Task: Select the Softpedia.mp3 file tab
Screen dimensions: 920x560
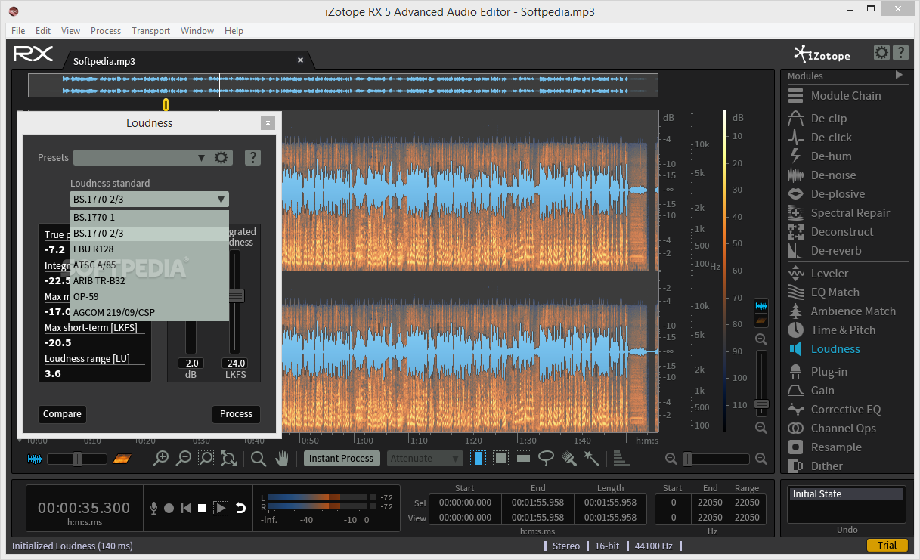Action: point(187,61)
